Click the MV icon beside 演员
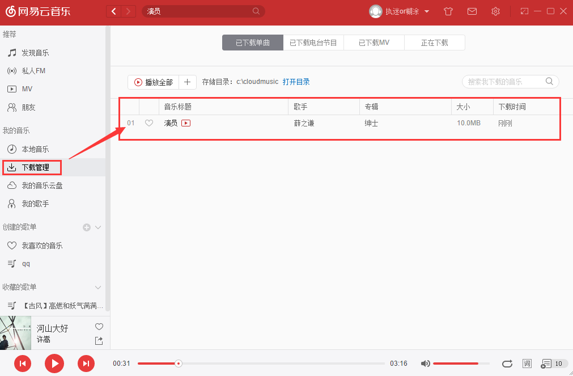 click(x=185, y=122)
